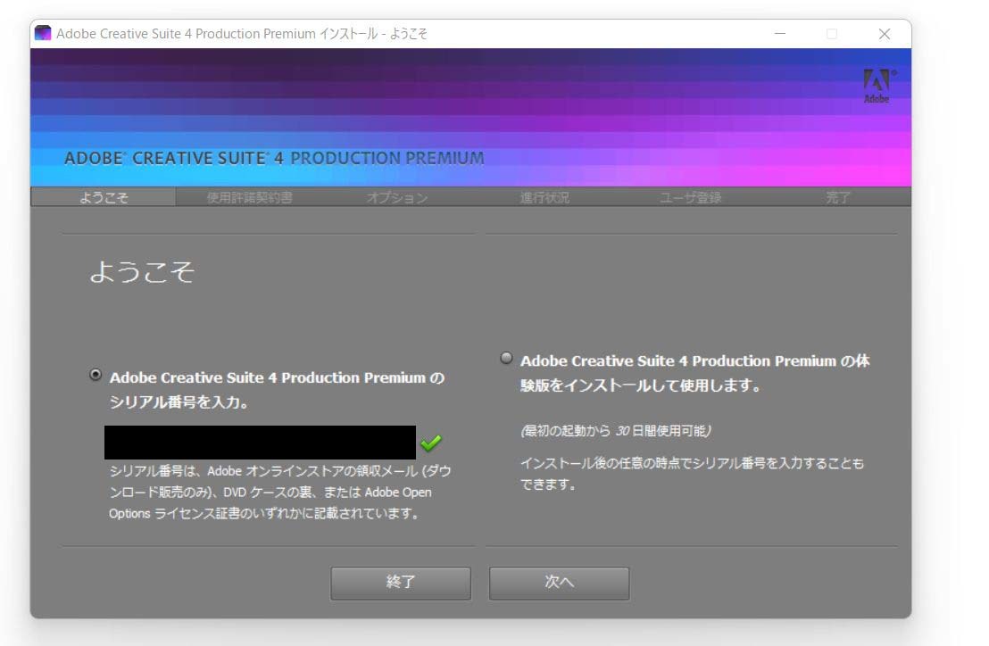
Task: Click the redacted serial number input field
Action: coord(260,443)
